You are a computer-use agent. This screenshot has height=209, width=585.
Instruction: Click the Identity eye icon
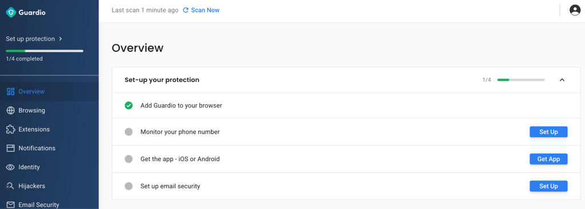tap(11, 167)
